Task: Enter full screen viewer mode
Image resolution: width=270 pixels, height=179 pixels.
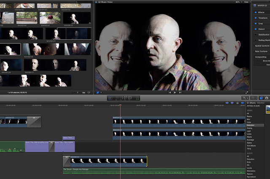Action: (x=246, y=92)
